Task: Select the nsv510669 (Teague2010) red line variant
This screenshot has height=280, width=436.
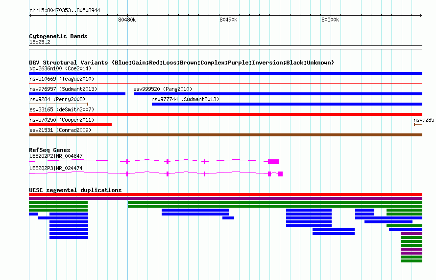Action: coord(225,83)
